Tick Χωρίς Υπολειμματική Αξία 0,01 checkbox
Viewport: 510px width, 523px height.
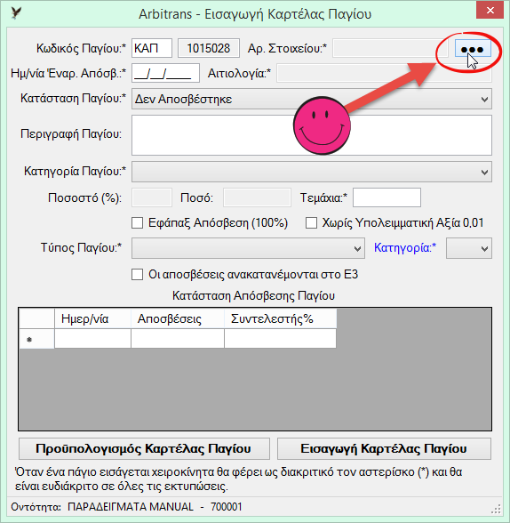point(311,222)
